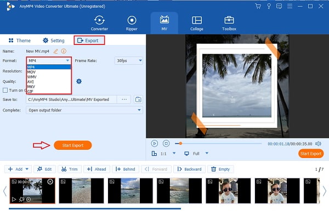This screenshot has width=329, height=214.
Task: Click duration clock icon on first clip
Action: point(29,199)
